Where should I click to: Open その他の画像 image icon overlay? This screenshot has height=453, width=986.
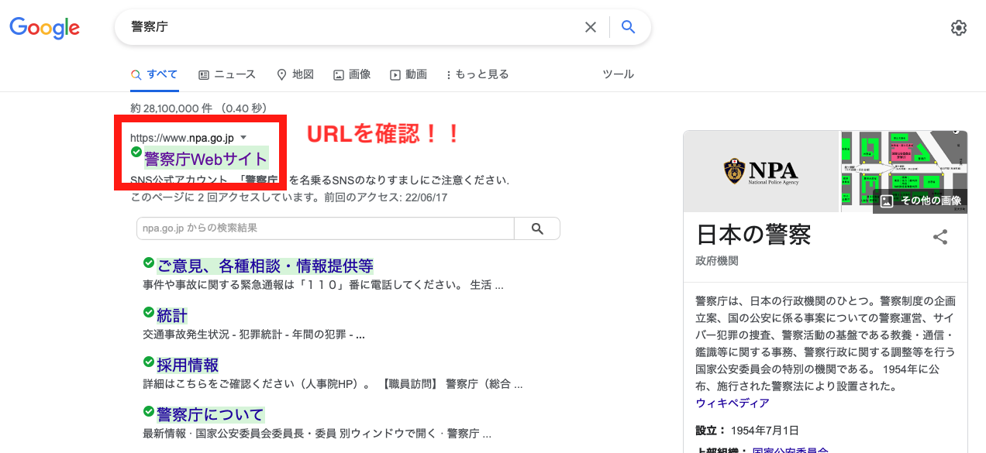click(x=920, y=201)
